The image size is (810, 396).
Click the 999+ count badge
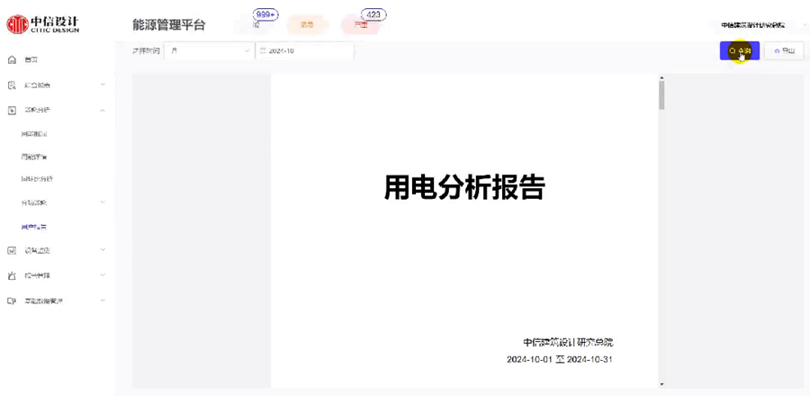[x=265, y=15]
